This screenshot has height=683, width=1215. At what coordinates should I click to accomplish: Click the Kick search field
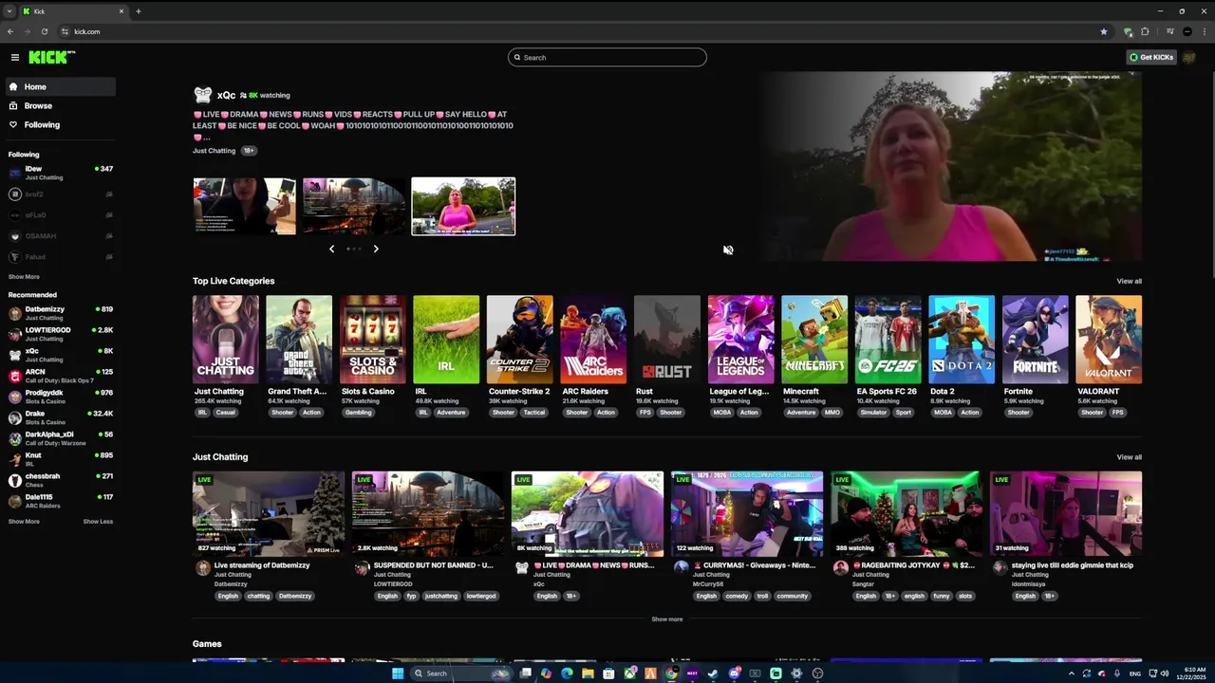tap(607, 57)
